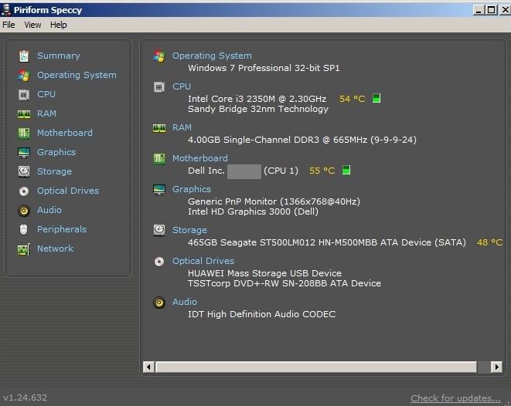This screenshot has height=406, width=511.
Task: Click Graphics monitor icon in summary panel
Action: click(159, 190)
